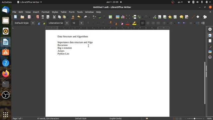213x120 pixels.
Task: Toggle Superscript formatting
Action: [x=110, y=23]
